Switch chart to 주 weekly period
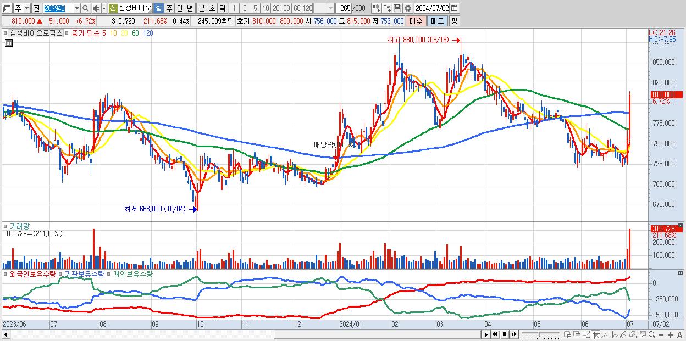This screenshot has height=341, width=686. [169, 8]
